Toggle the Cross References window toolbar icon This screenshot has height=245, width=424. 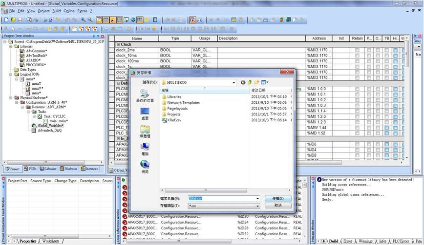[120, 20]
